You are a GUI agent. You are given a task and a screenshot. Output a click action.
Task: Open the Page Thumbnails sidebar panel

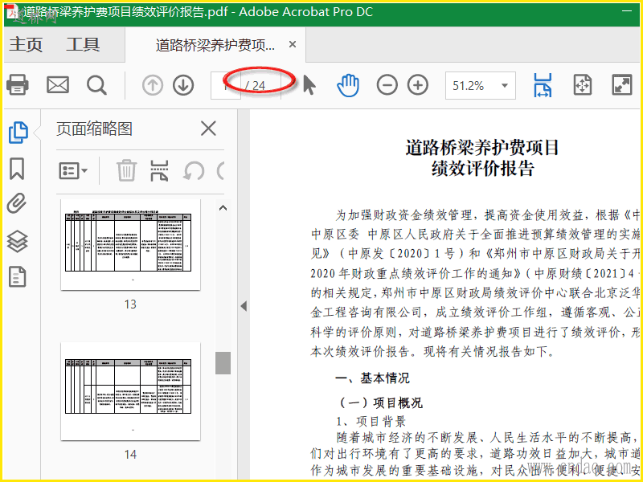[18, 133]
